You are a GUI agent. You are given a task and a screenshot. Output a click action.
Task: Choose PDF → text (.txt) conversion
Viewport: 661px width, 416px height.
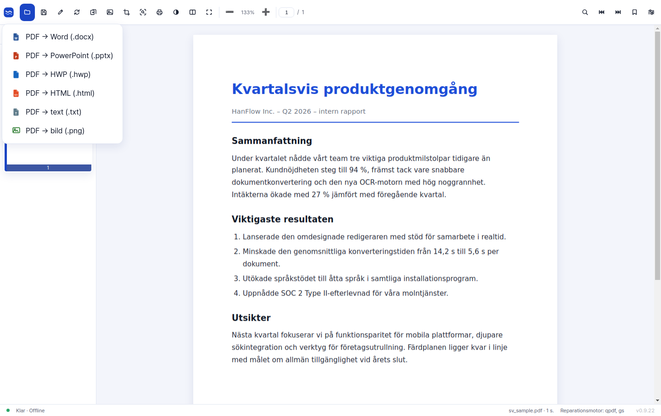(62, 112)
